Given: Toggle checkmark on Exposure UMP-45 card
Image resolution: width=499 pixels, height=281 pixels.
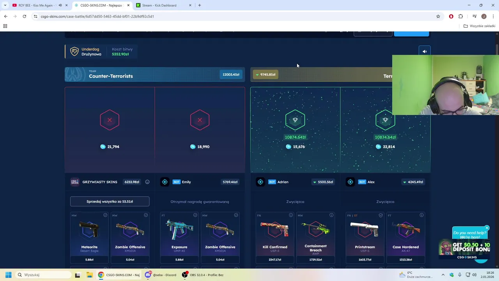Looking at the screenshot, I should coord(195,215).
